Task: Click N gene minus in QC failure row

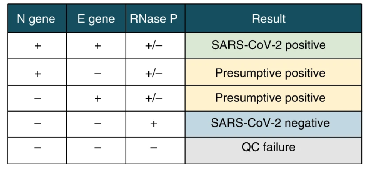Action: (x=38, y=148)
